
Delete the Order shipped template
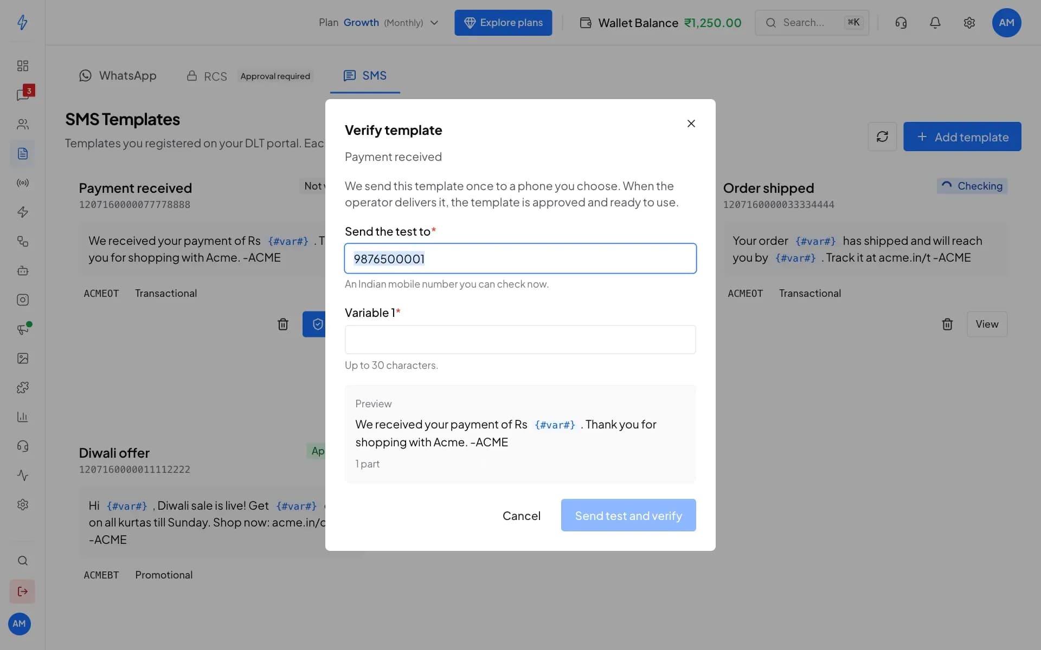[x=947, y=324]
